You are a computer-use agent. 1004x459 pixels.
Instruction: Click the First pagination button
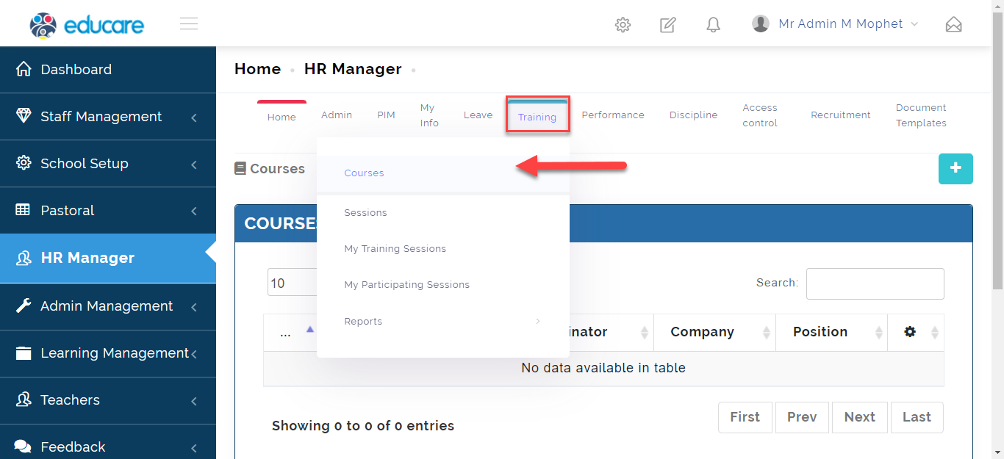click(745, 417)
